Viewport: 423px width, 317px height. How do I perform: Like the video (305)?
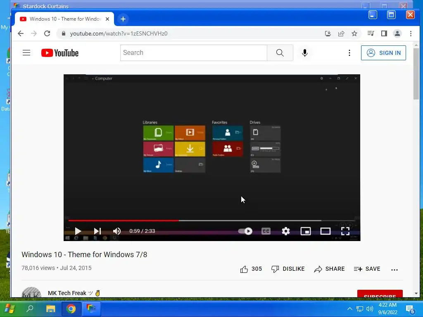[x=251, y=269]
